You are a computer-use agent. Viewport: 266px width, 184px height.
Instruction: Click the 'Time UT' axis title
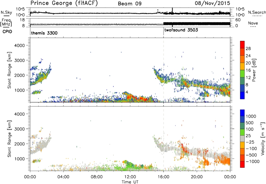tap(130, 182)
